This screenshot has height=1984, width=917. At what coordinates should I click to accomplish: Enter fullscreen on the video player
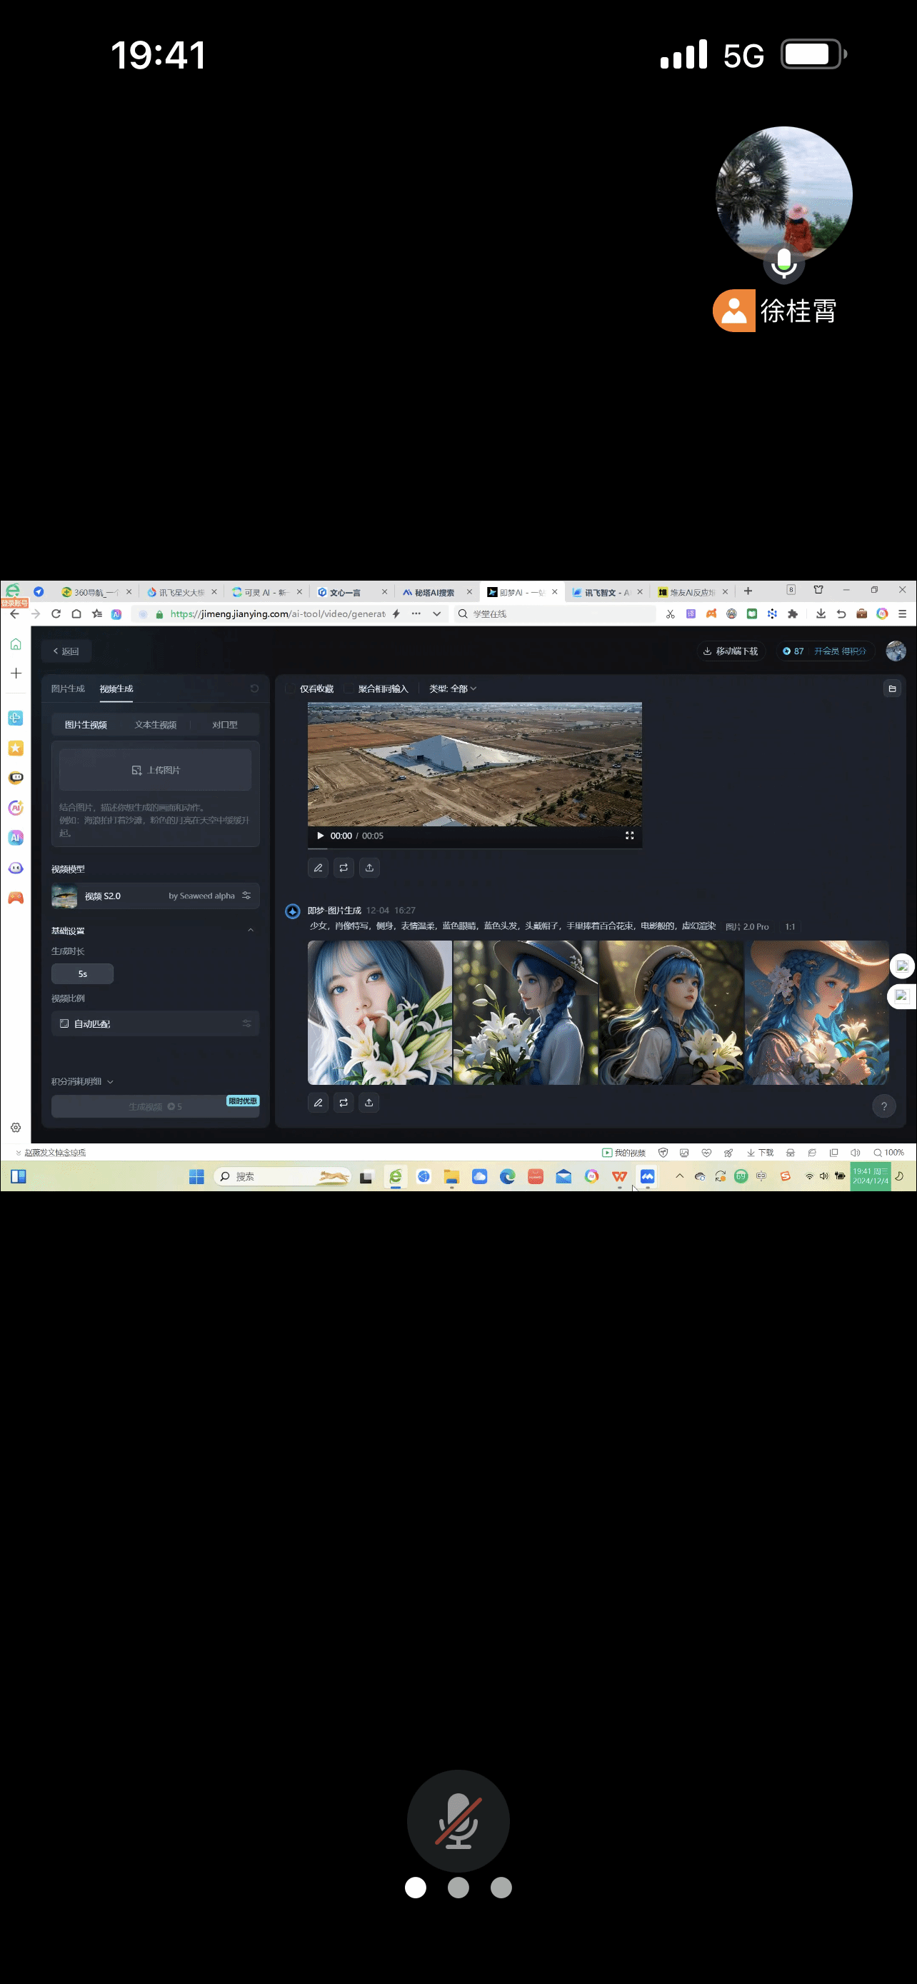pyautogui.click(x=629, y=835)
